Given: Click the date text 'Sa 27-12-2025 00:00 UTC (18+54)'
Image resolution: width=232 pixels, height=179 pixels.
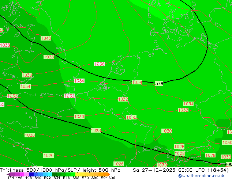Looking at the screenshot, I should click(181, 170).
